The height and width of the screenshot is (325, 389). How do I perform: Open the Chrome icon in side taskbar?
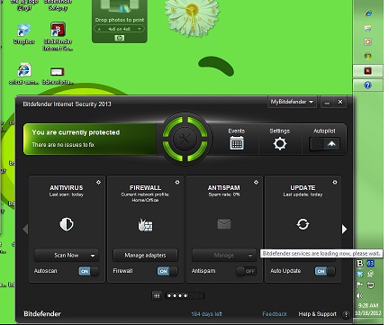coord(368,56)
